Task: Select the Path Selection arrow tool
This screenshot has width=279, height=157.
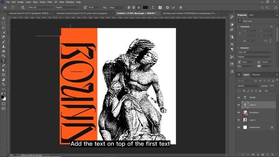Action: [x=3, y=70]
